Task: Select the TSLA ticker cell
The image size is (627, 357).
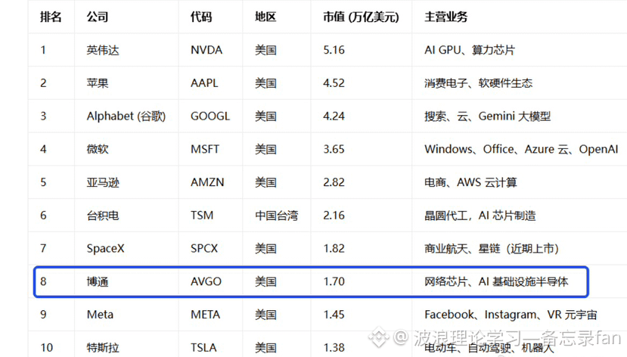Action: click(203, 348)
